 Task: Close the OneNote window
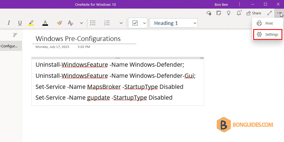coord(278,4)
